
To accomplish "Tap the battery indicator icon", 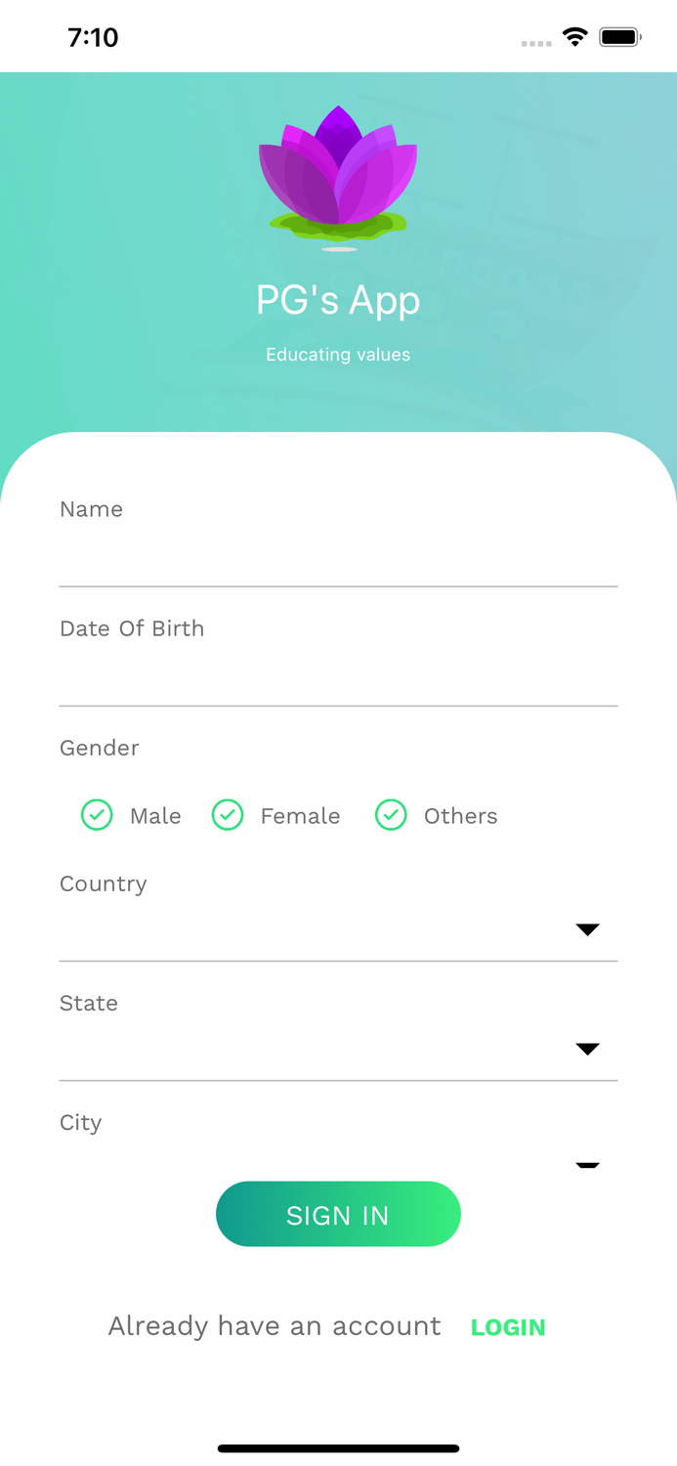I will tap(620, 36).
